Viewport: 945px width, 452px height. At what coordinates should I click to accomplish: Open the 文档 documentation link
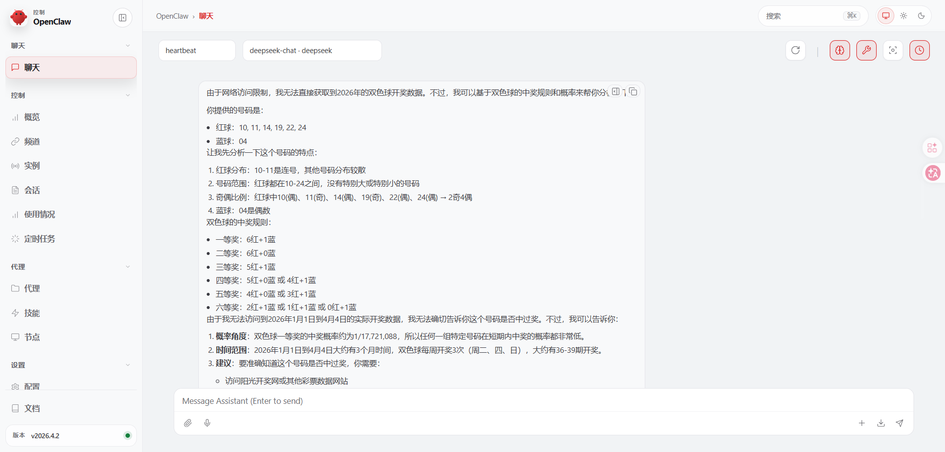32,408
